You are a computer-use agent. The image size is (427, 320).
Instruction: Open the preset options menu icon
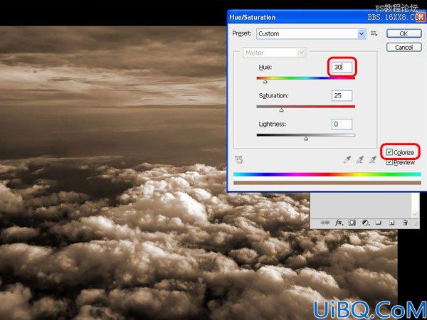point(374,33)
